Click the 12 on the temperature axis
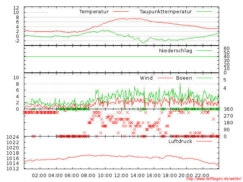Viewport: 243px width, 182px height. click(x=16, y=8)
